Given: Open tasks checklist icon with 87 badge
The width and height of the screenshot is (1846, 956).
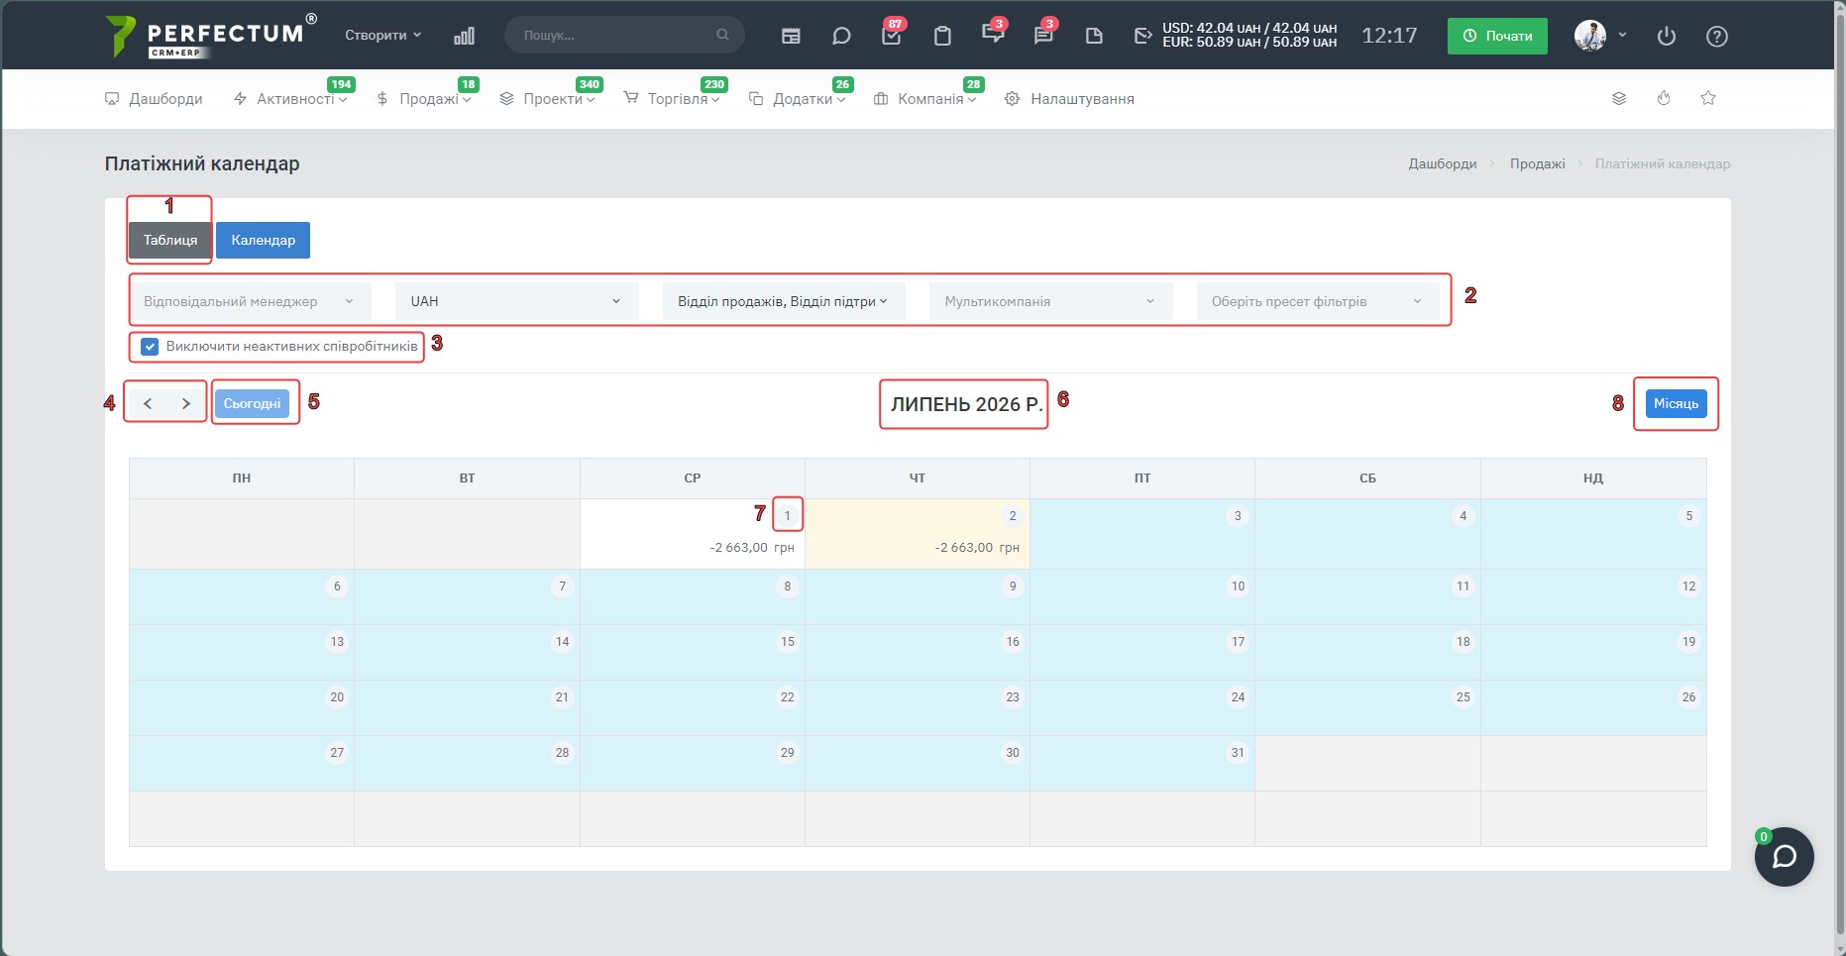Looking at the screenshot, I should click(x=892, y=35).
